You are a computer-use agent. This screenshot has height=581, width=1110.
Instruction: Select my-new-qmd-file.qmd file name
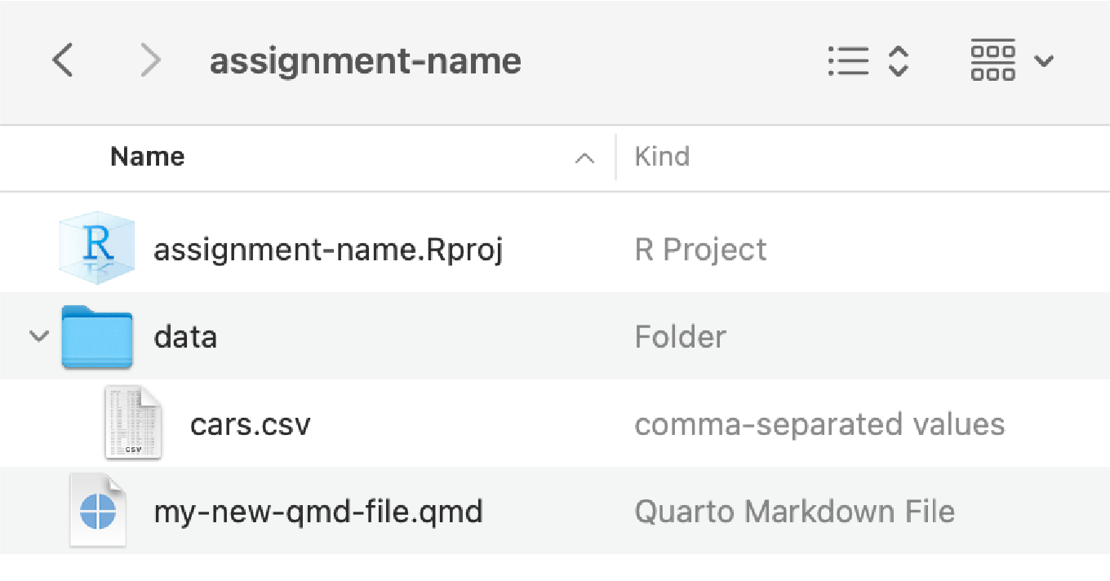318,512
